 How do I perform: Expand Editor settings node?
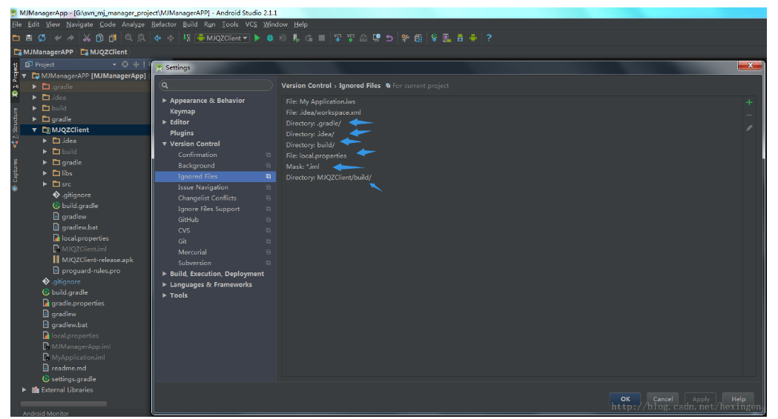tap(164, 122)
